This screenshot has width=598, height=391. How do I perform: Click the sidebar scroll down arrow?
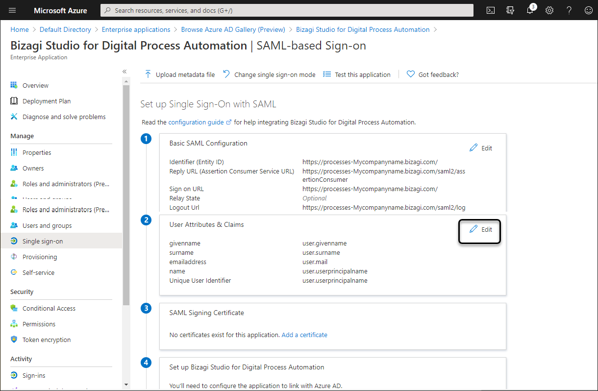coord(126,385)
